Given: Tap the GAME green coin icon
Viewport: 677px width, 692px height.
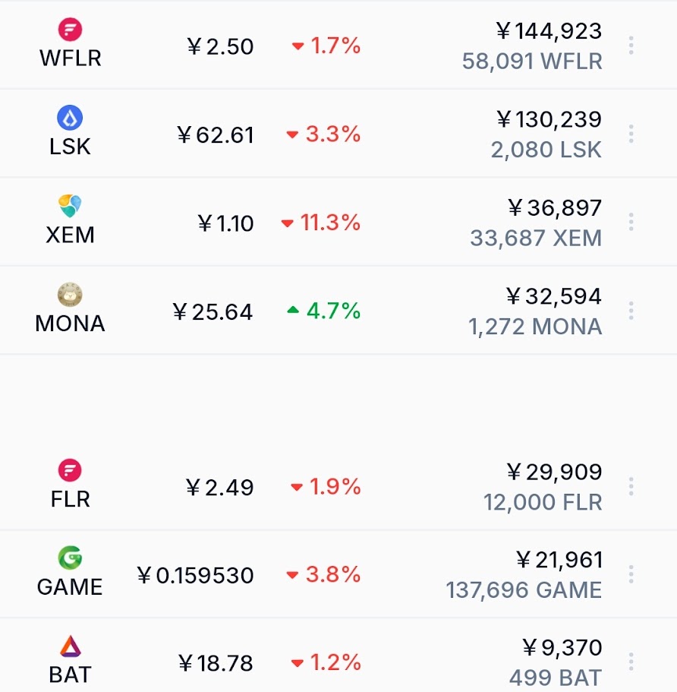Looking at the screenshot, I should [x=70, y=558].
